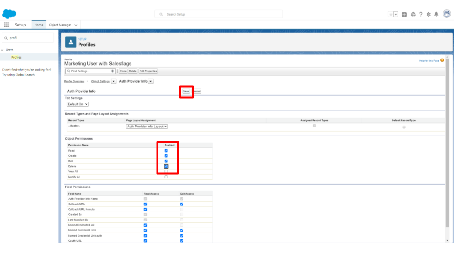
Task: Open the Trailhead guidance icon
Action: [x=413, y=14]
